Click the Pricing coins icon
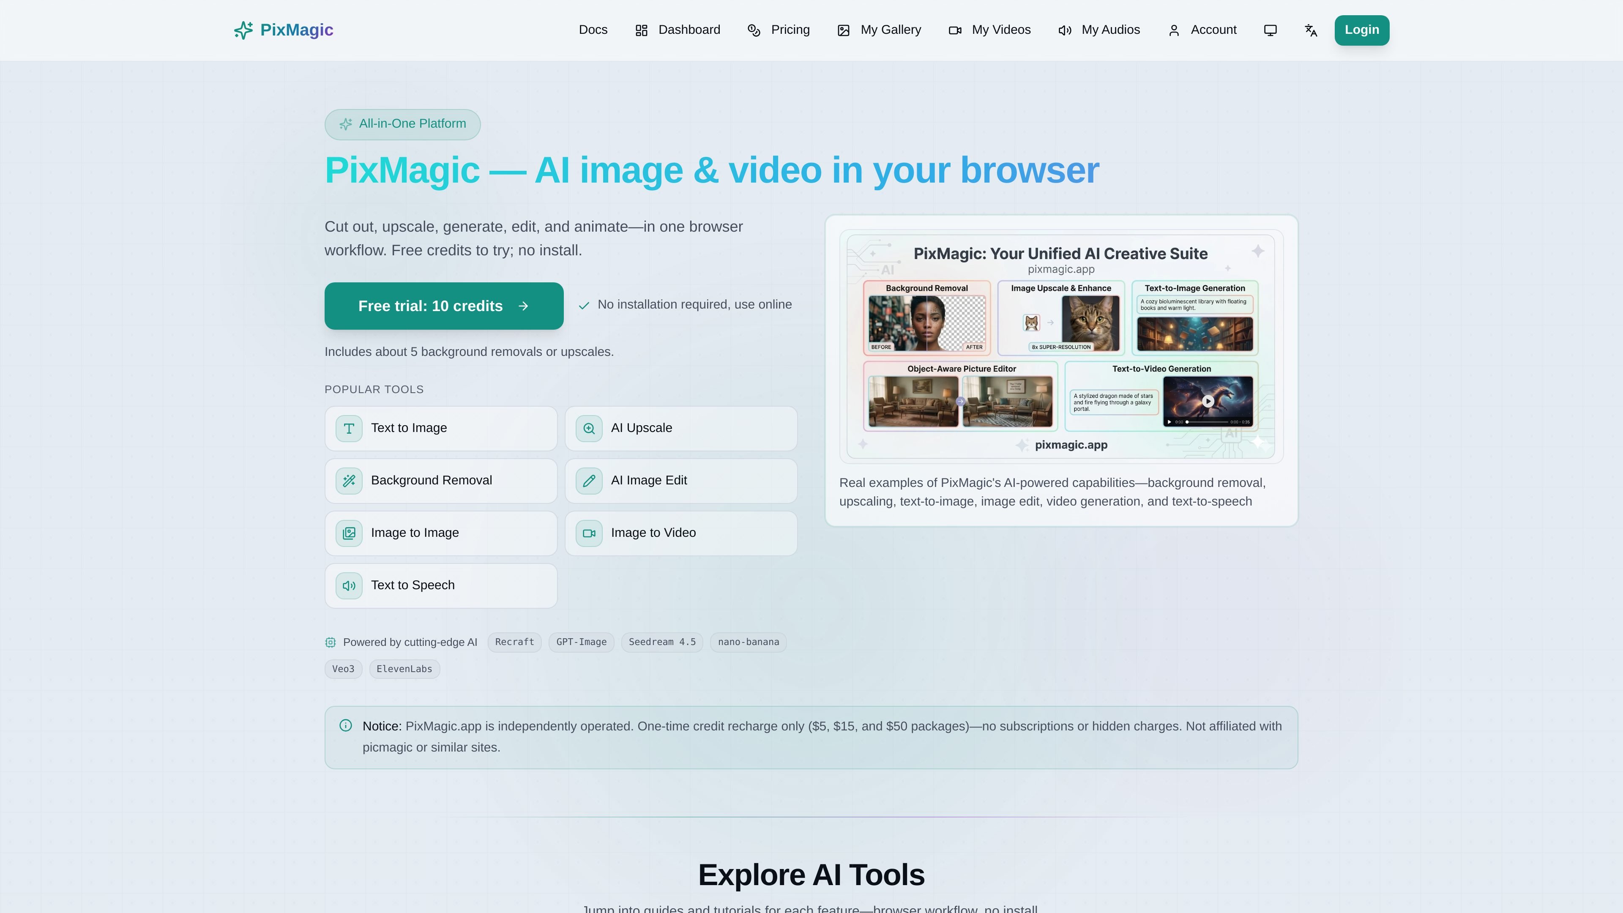Image resolution: width=1623 pixels, height=913 pixels. pos(754,30)
